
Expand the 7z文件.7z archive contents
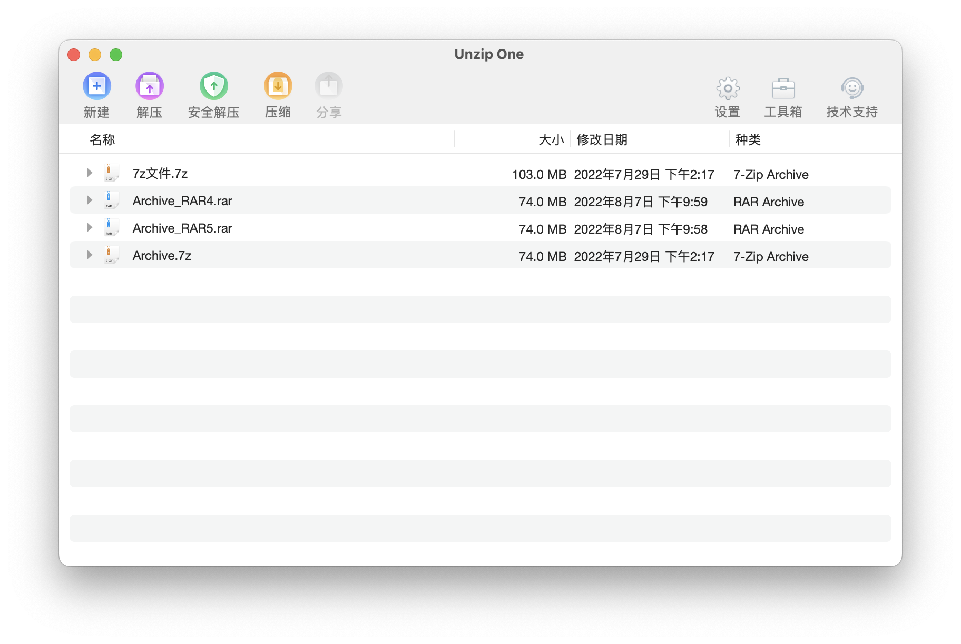coord(89,173)
